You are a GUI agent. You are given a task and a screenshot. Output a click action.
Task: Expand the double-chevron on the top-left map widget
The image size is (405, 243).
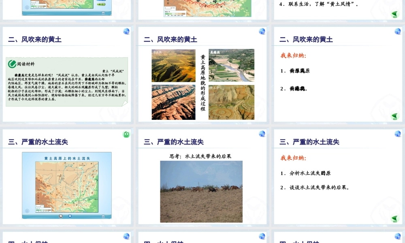[x=27, y=7]
